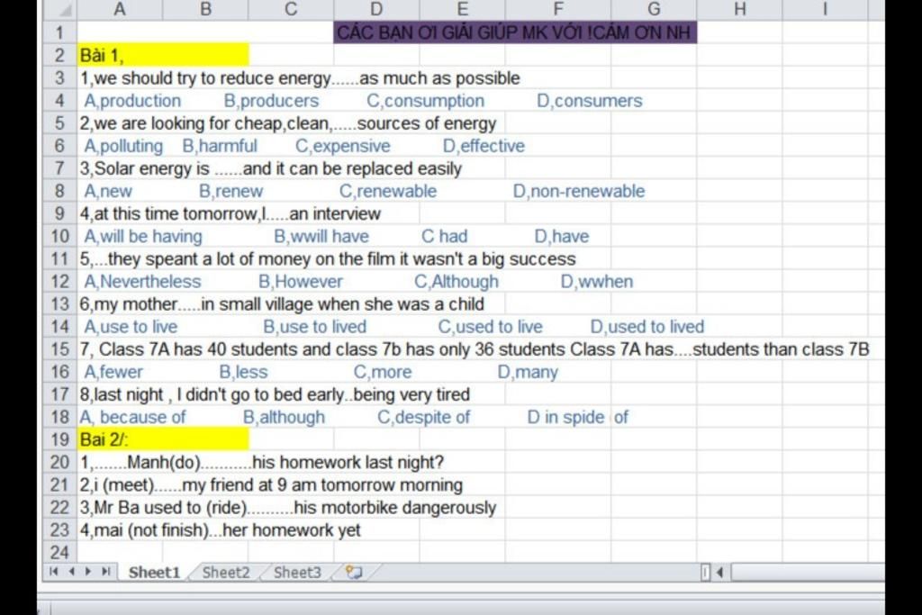Image resolution: width=922 pixels, height=615 pixels.
Task: Switch to the Sheet3 tab
Action: pos(297,572)
